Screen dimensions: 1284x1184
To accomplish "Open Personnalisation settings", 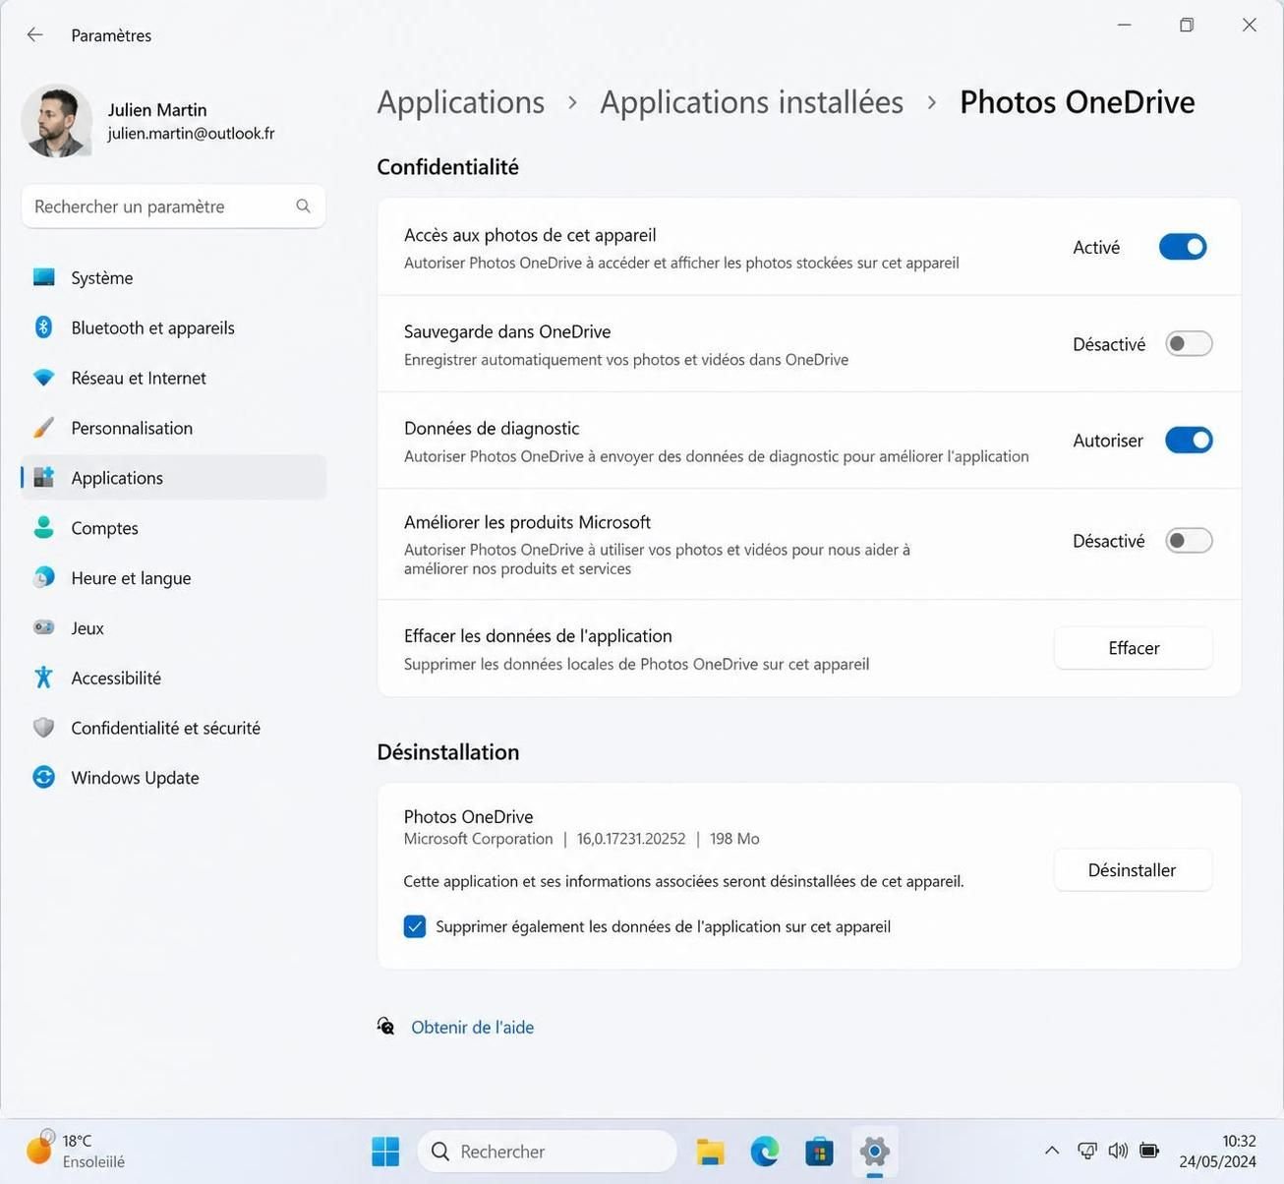I will point(173,428).
